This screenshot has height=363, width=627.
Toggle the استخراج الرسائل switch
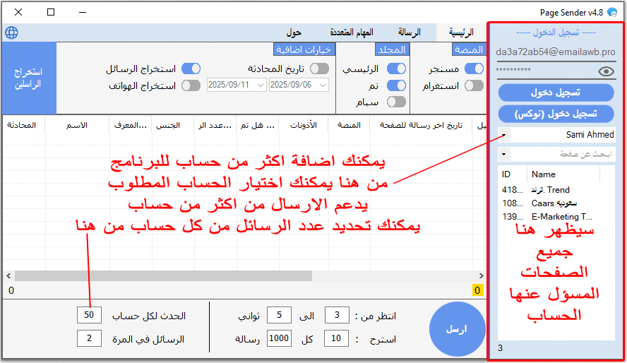pos(191,69)
